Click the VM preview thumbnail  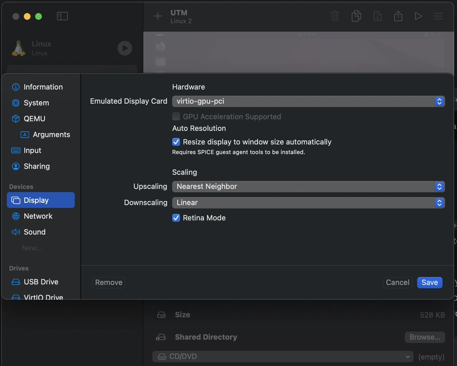(298, 52)
